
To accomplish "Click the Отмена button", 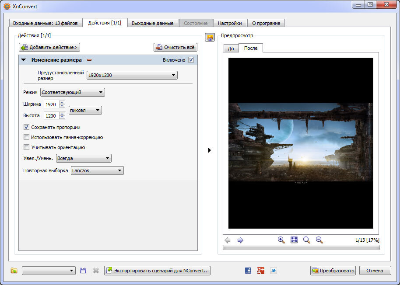I will 375,271.
